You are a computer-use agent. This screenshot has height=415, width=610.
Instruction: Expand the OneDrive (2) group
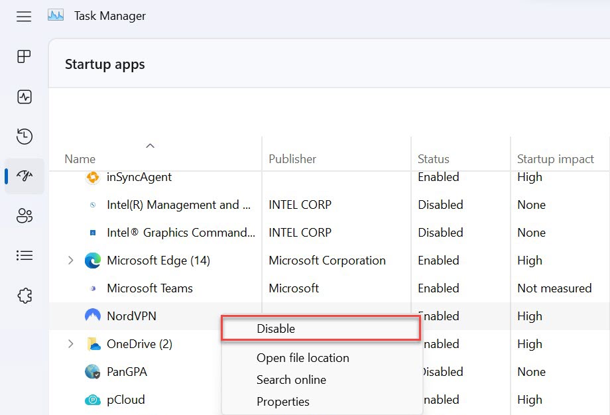click(x=70, y=344)
